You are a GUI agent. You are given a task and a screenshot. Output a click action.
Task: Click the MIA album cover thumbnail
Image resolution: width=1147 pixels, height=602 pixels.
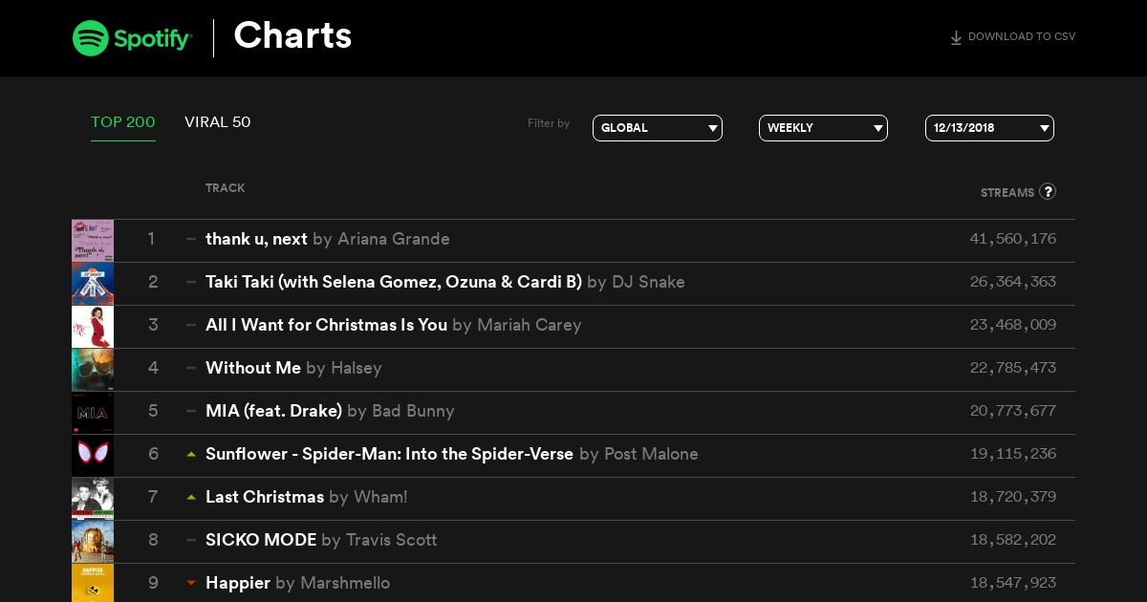click(93, 413)
